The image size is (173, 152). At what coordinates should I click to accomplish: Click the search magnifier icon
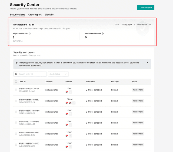click(16, 74)
